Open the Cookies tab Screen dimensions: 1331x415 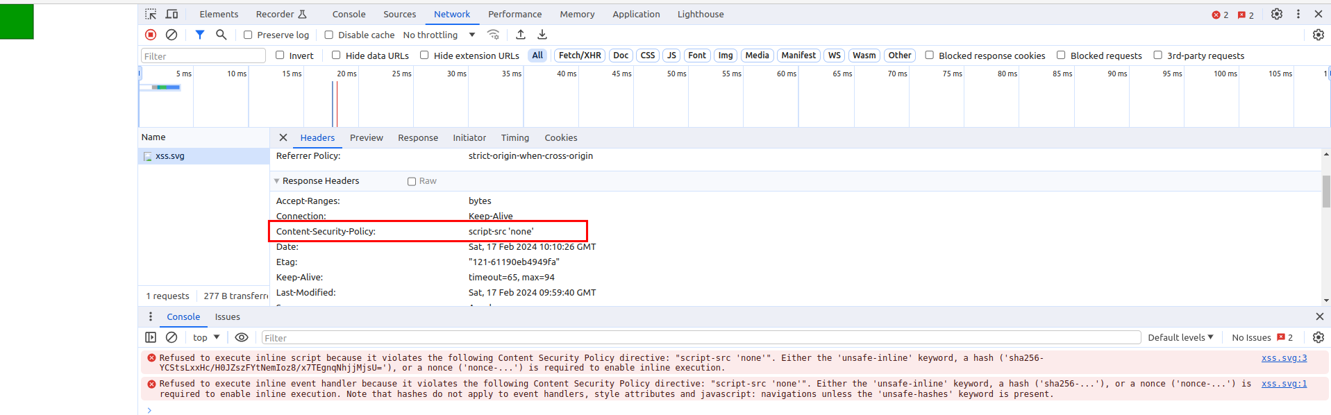561,137
